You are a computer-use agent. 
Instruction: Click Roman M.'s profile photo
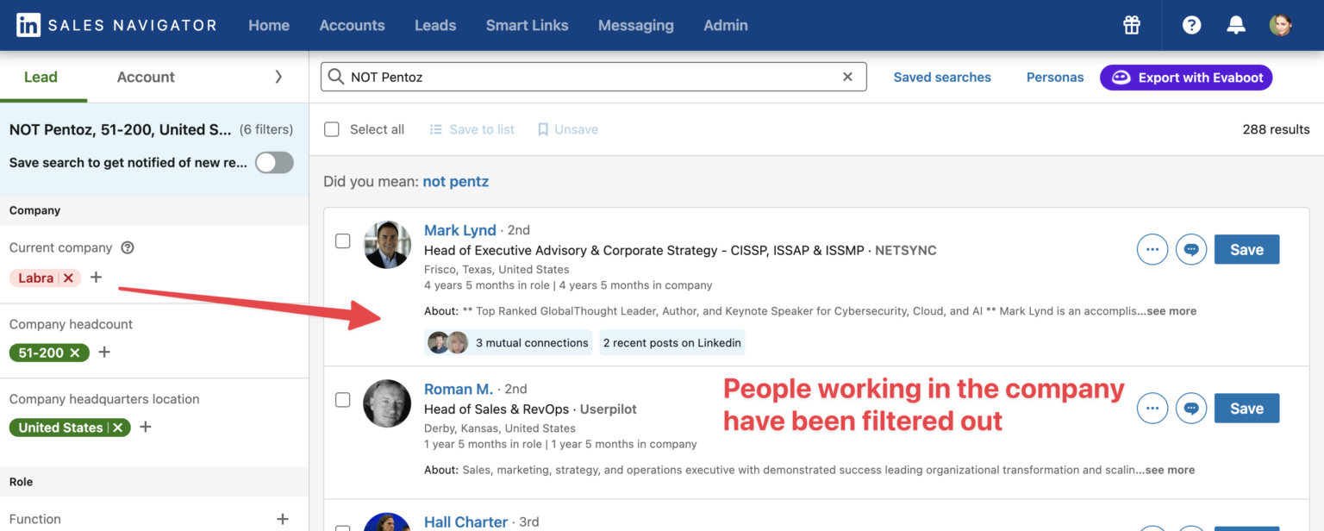click(387, 403)
